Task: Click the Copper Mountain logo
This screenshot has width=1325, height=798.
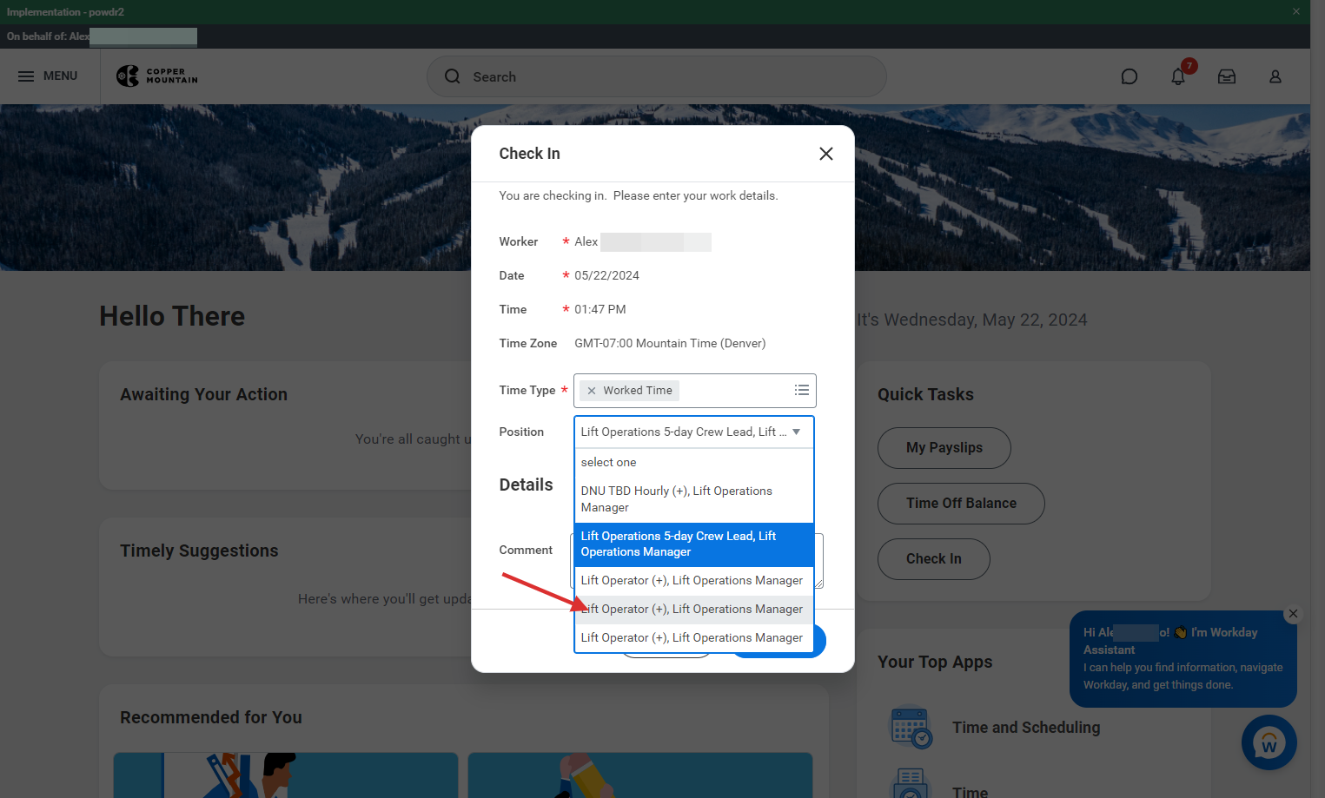Action: pyautogui.click(x=157, y=76)
